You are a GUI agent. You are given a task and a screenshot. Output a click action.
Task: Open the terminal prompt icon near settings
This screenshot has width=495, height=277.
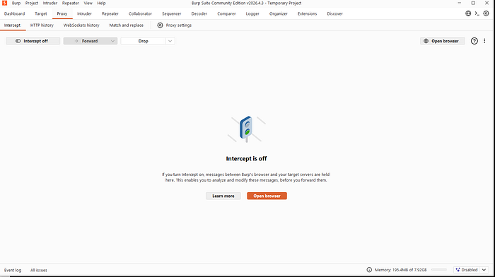coord(477,13)
